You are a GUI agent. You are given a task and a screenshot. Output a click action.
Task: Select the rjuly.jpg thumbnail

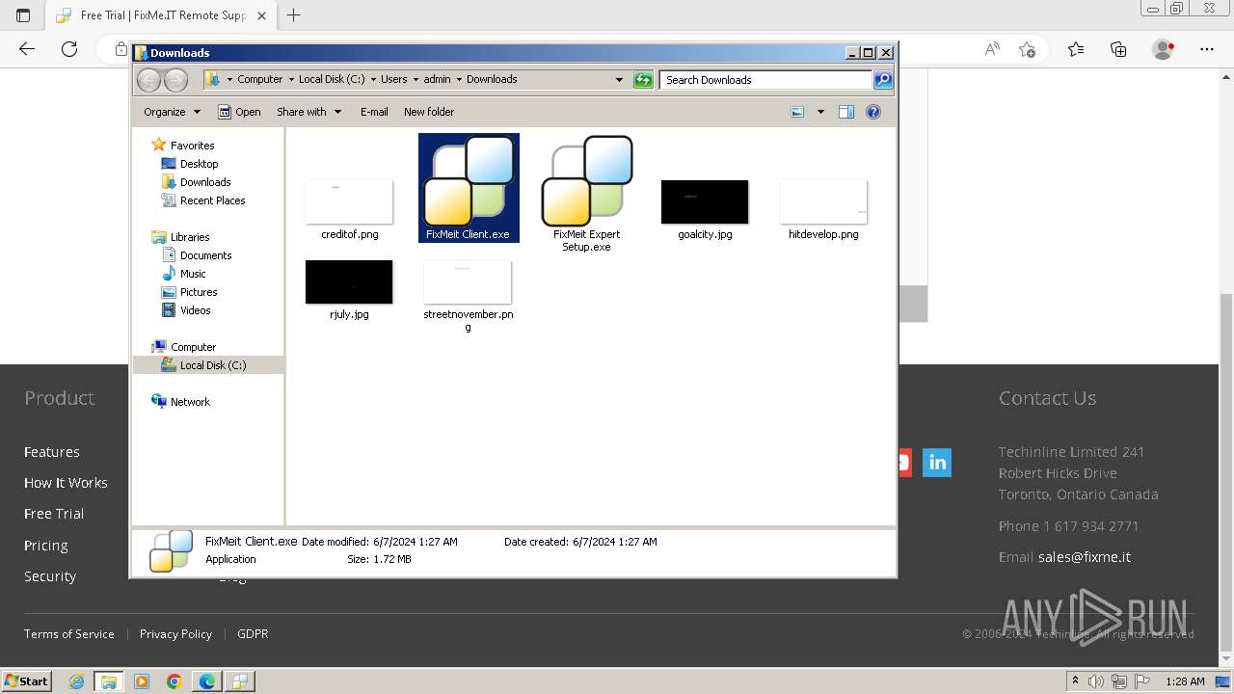pyautogui.click(x=349, y=281)
